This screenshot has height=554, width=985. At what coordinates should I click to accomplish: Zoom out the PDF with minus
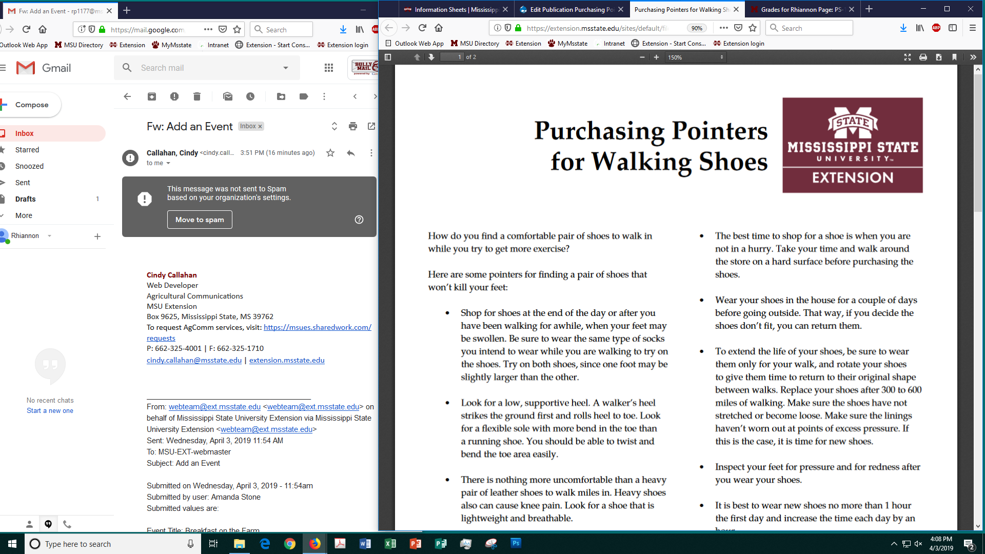(x=642, y=57)
